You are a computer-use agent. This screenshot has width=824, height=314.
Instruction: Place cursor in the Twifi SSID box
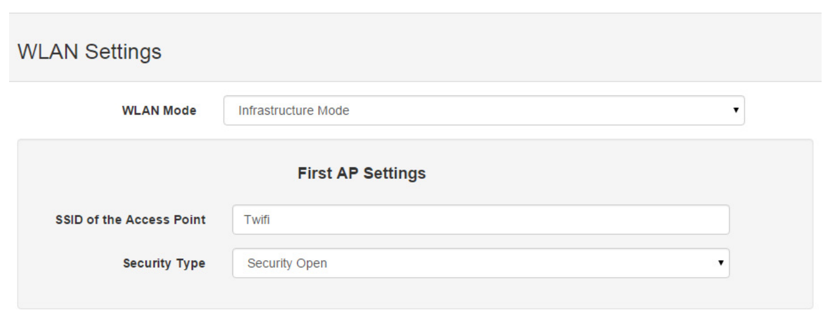click(481, 219)
